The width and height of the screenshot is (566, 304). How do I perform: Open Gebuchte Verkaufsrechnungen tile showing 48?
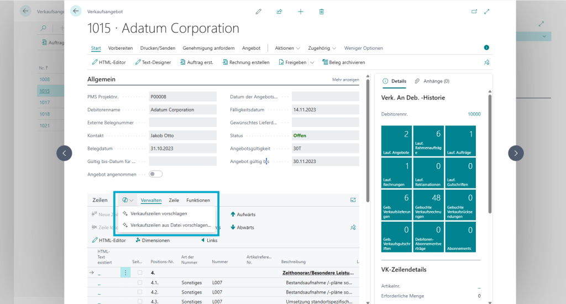428,205
